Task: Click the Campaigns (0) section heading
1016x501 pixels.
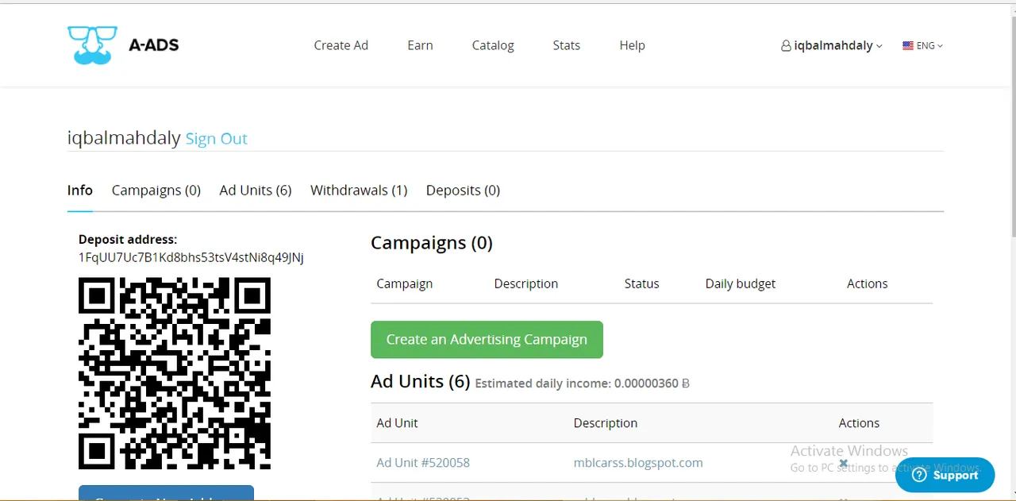Action: 432,243
